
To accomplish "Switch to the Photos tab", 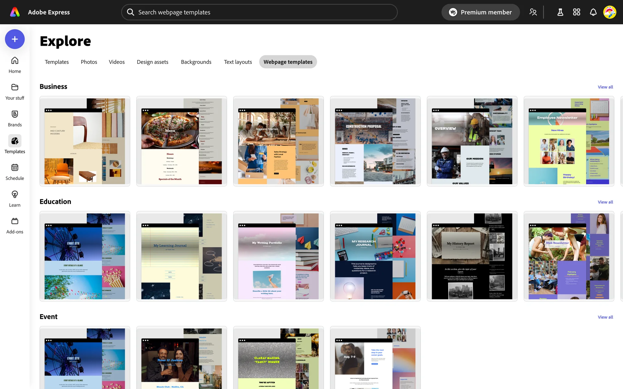I will [x=89, y=62].
